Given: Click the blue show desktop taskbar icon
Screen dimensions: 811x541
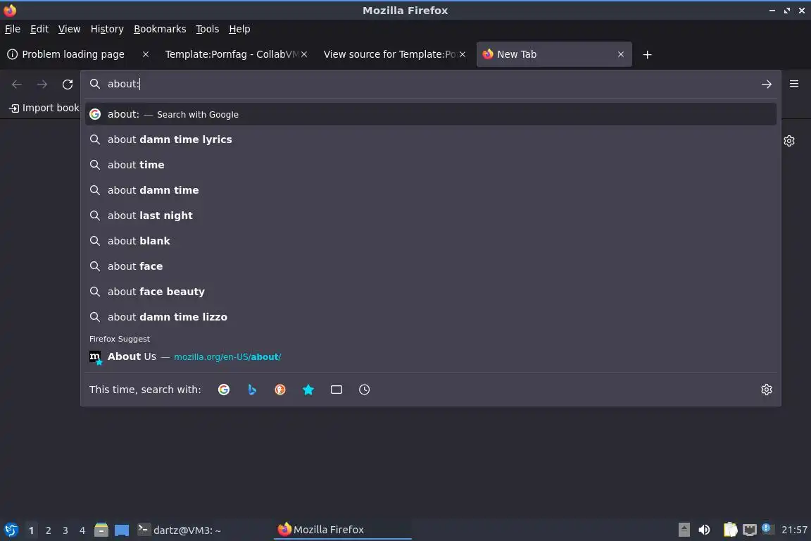Looking at the screenshot, I should (x=122, y=530).
